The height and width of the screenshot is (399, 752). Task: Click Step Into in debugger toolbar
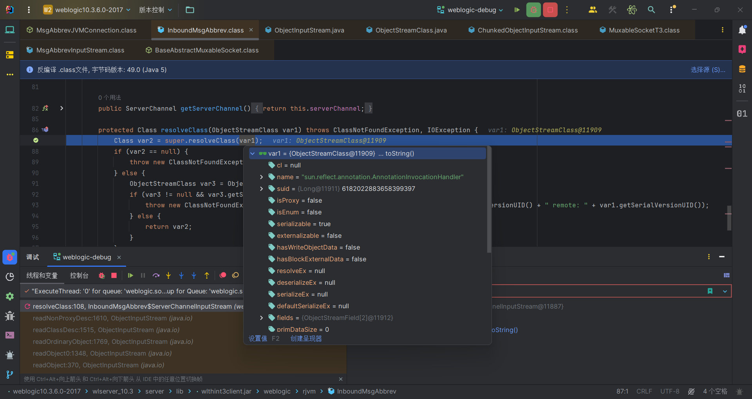tap(168, 275)
